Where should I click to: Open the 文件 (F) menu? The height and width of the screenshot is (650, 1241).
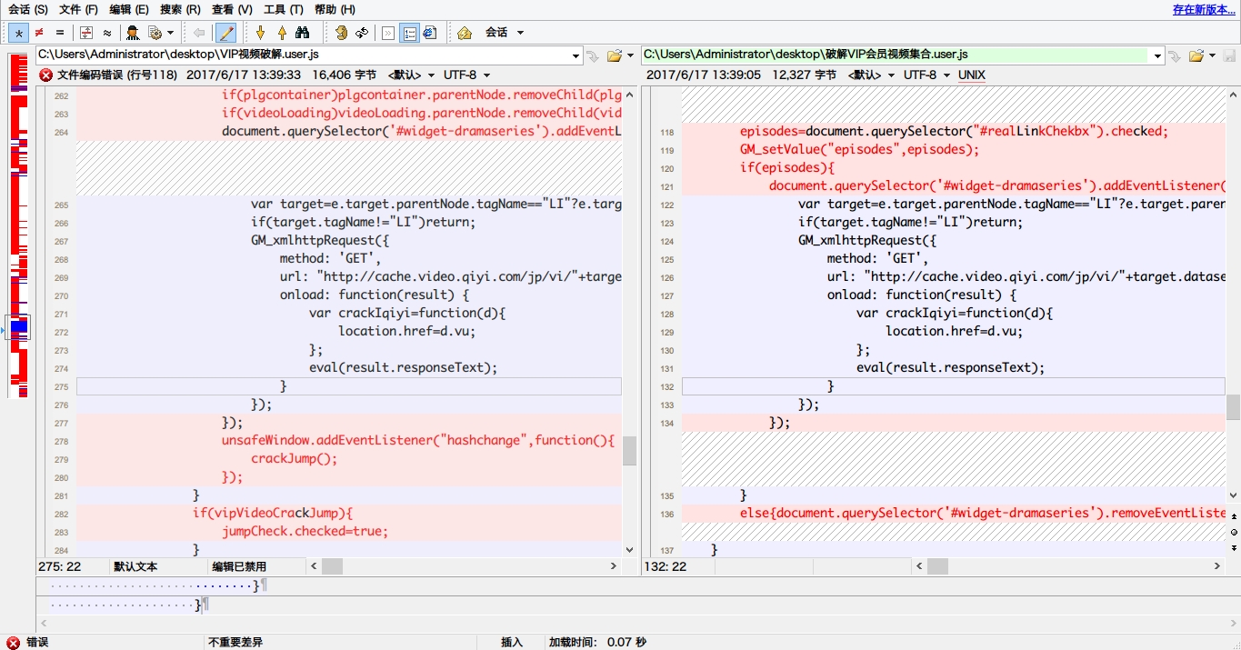coord(78,9)
